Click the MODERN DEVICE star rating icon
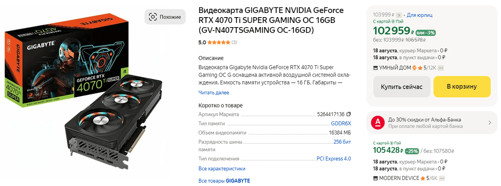Screen dimensions: 501x186 [423, 178]
